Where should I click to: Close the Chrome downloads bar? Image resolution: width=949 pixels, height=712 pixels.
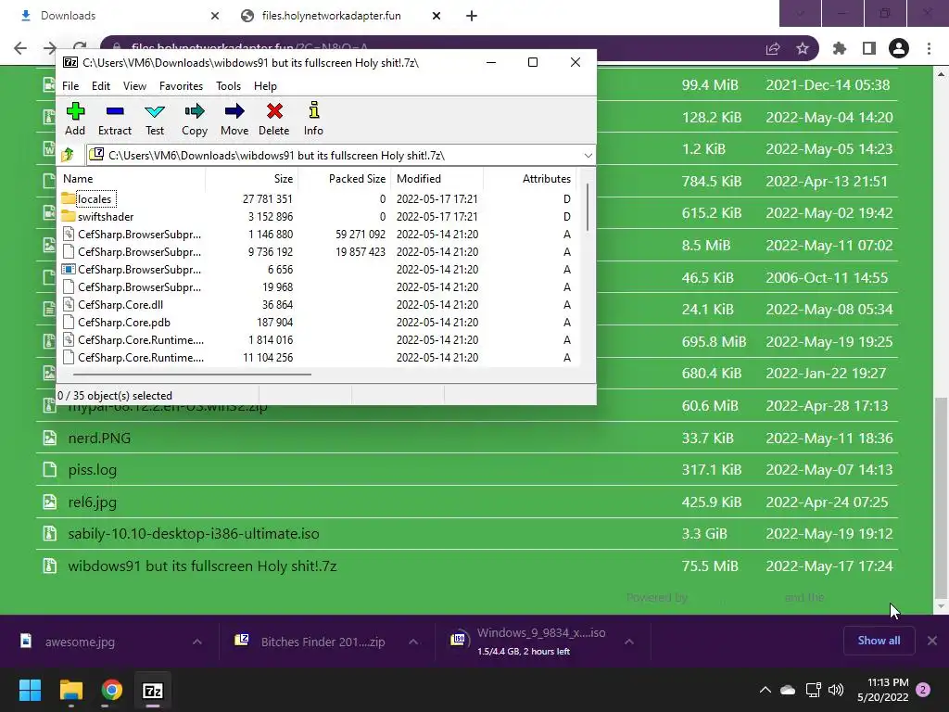pos(932,641)
